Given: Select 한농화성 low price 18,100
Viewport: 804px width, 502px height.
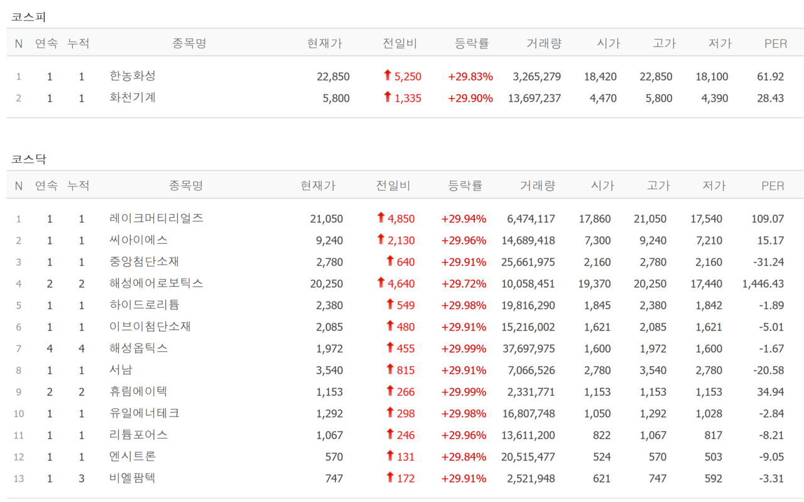Looking at the screenshot, I should click(x=712, y=77).
